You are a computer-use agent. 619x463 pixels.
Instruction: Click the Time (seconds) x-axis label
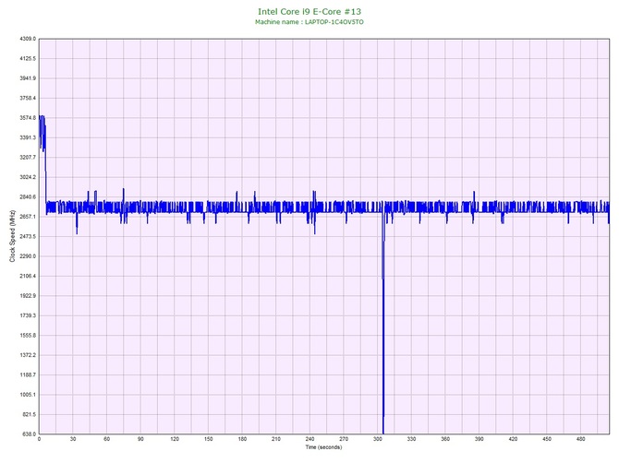(x=323, y=447)
